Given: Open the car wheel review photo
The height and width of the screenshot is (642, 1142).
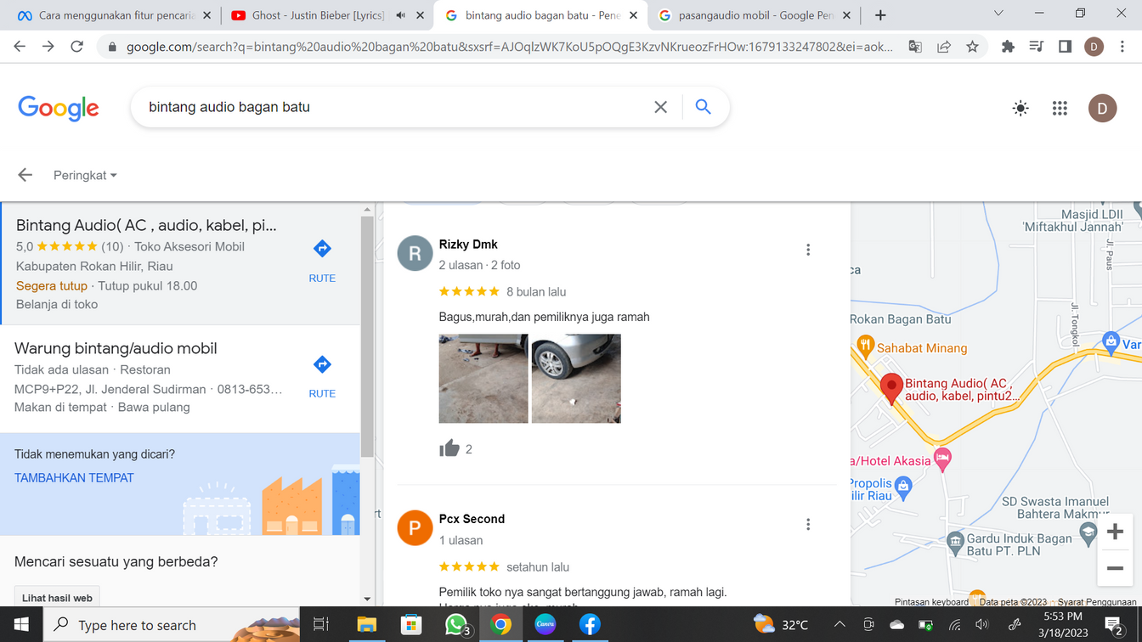Looking at the screenshot, I should coord(576,379).
